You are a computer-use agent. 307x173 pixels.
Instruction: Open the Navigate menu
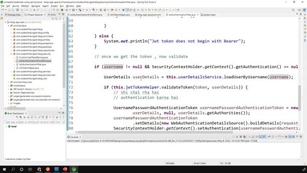tap(35, 6)
